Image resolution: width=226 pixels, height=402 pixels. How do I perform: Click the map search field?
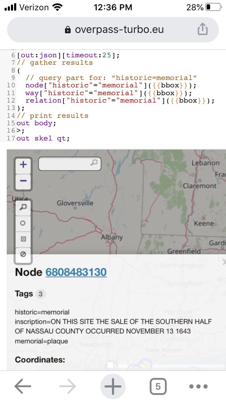tap(70, 163)
